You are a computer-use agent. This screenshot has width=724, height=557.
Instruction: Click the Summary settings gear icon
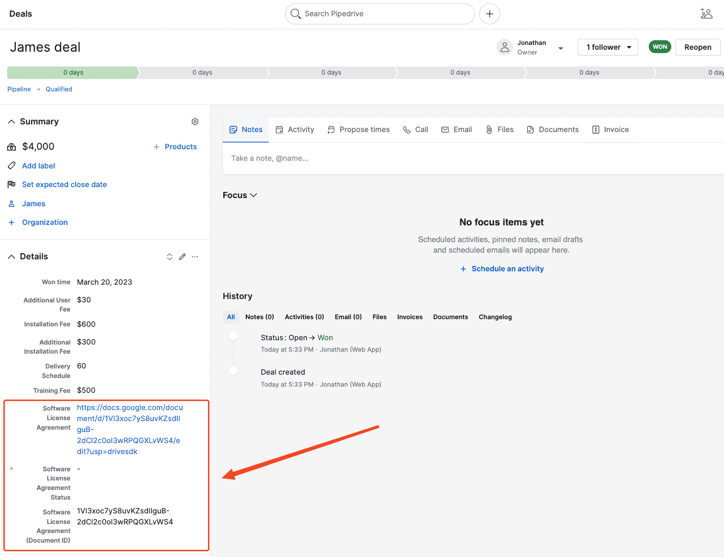195,122
